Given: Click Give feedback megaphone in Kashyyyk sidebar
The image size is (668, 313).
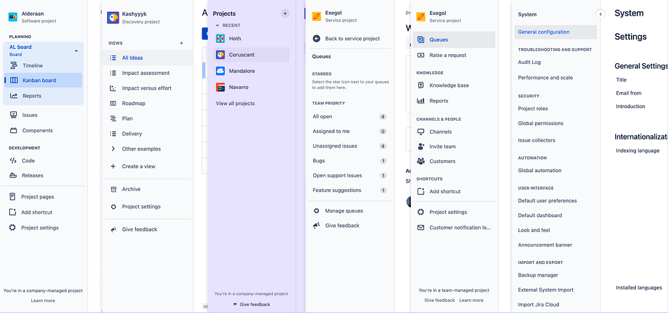Looking at the screenshot, I should pos(114,229).
